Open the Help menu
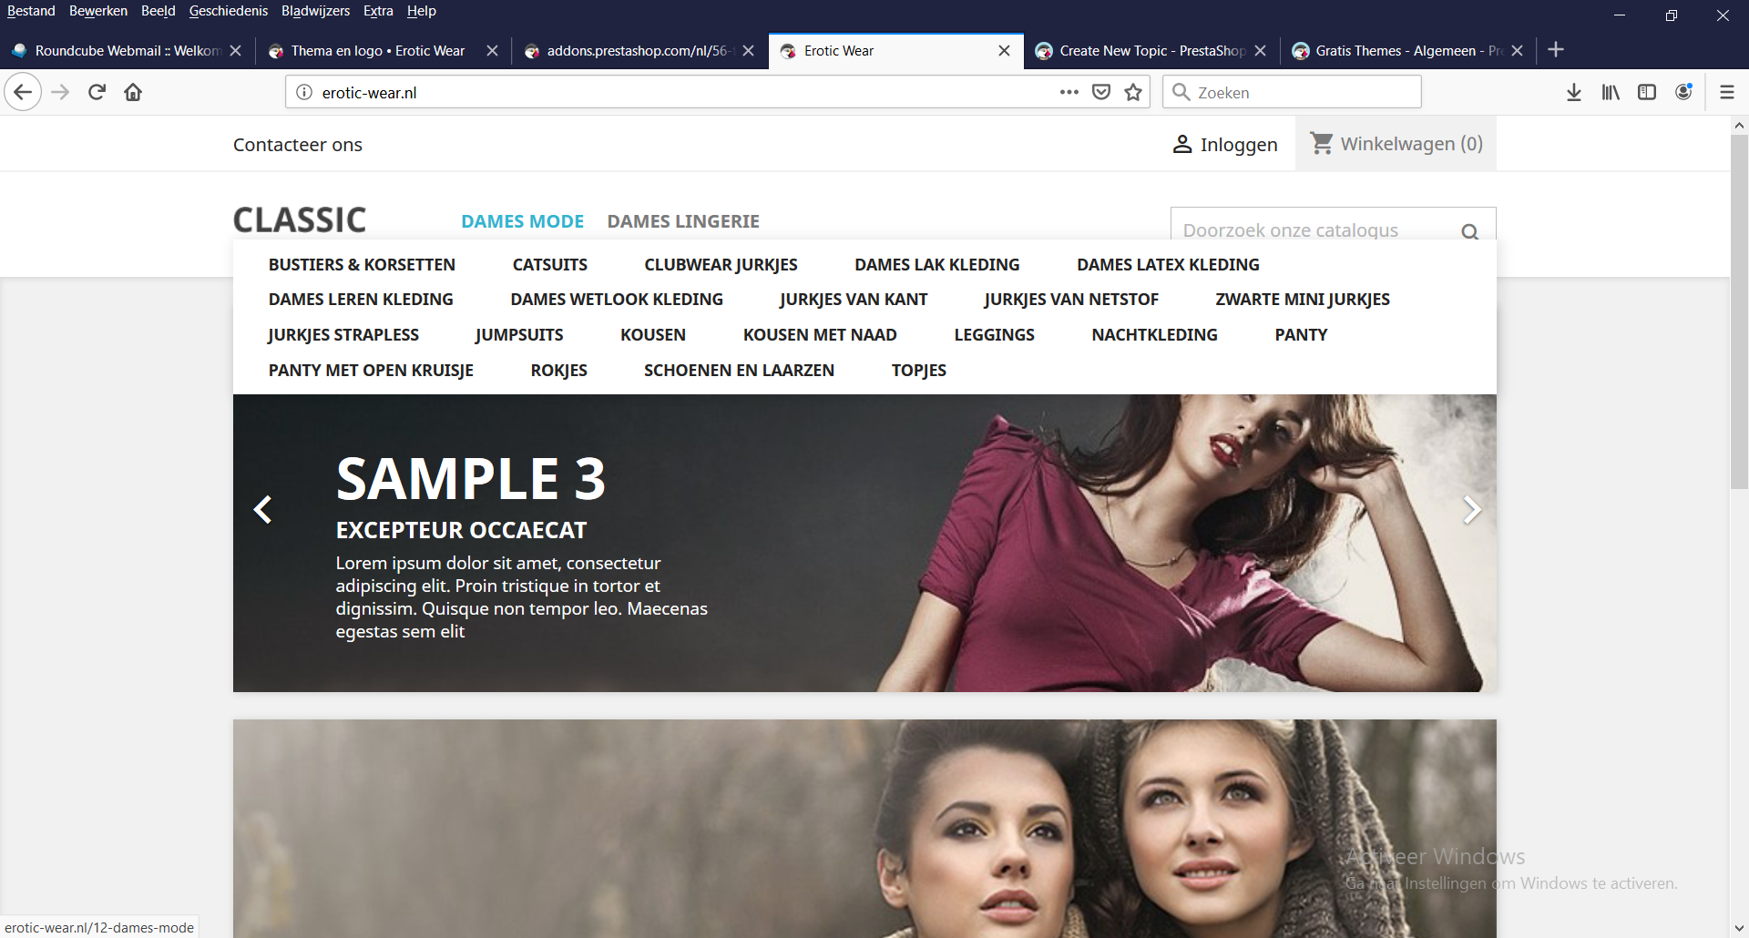The image size is (1749, 938). coord(422,11)
